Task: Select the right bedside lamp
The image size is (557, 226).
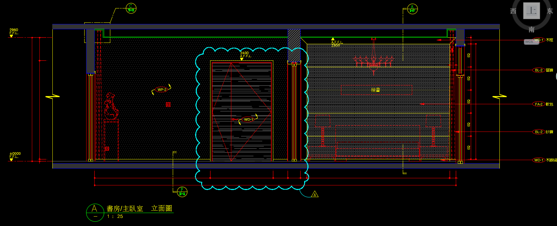Action: coord(433,131)
